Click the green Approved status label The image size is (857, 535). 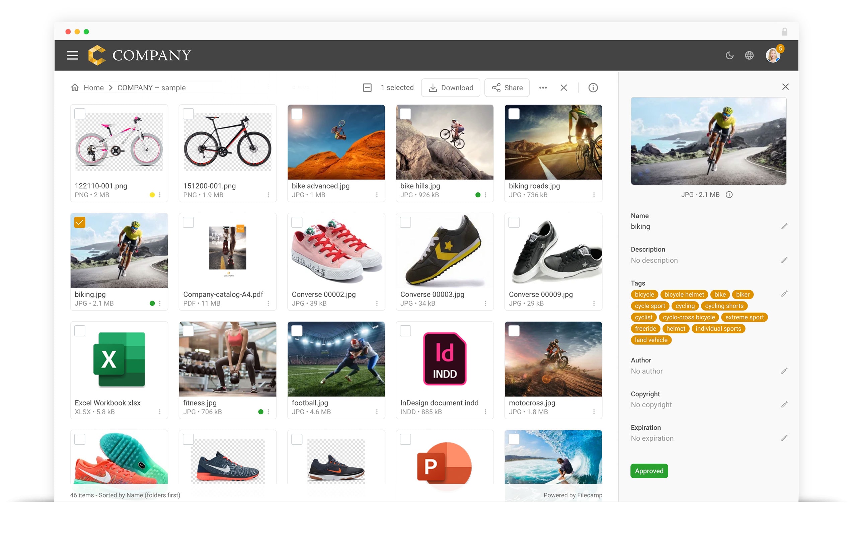[x=649, y=471]
